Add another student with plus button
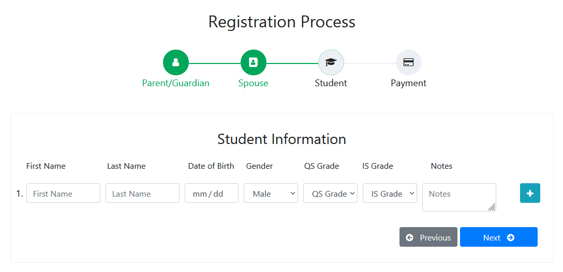The image size is (563, 272). (530, 193)
